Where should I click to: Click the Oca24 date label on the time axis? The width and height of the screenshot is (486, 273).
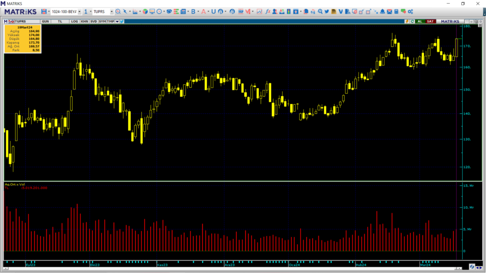(294, 265)
